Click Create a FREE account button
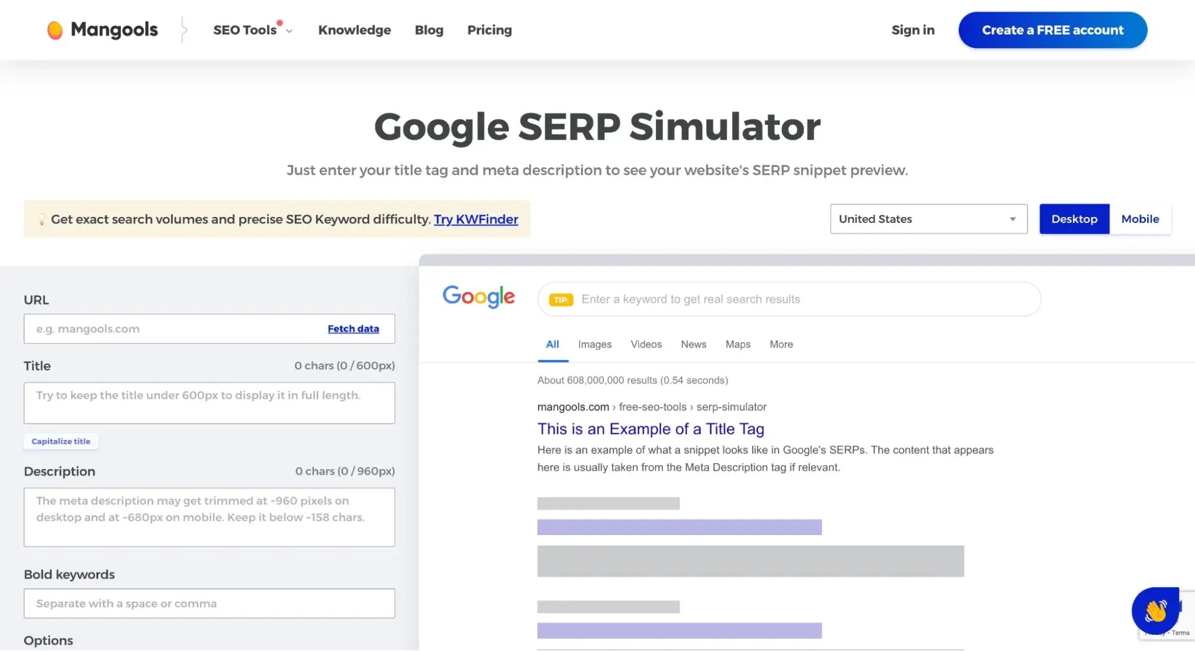The height and width of the screenshot is (651, 1195). (1052, 30)
